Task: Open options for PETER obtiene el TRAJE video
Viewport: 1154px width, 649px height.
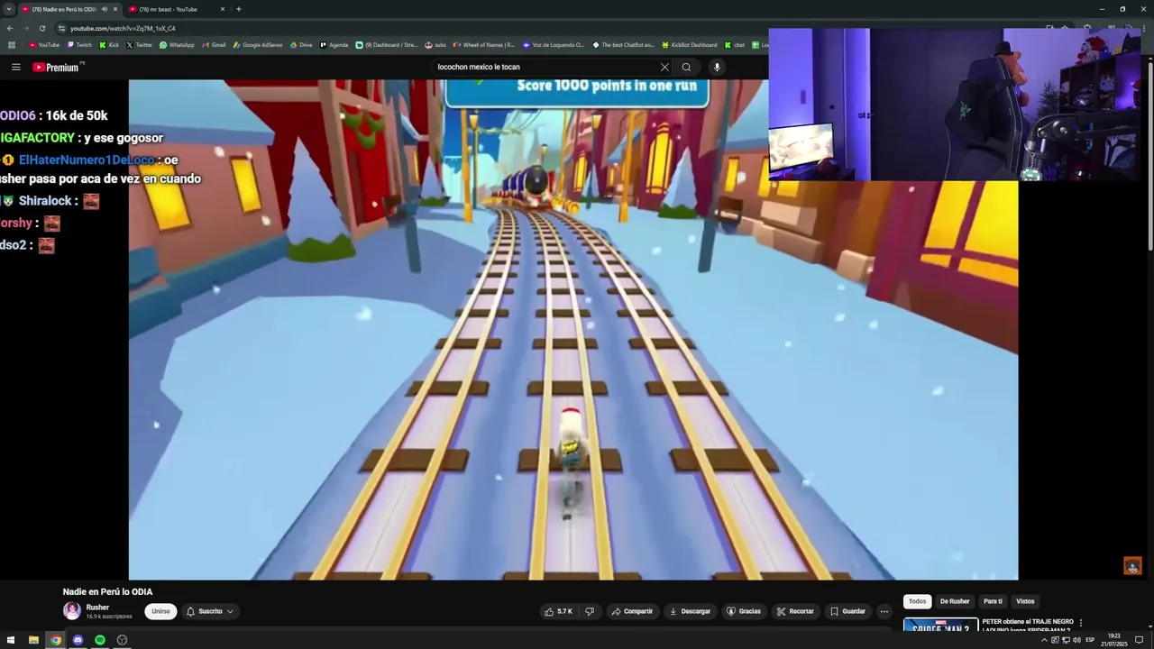Action: (x=1081, y=623)
